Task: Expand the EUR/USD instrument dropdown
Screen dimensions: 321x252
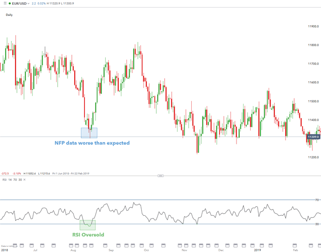Action: (x=28, y=3)
